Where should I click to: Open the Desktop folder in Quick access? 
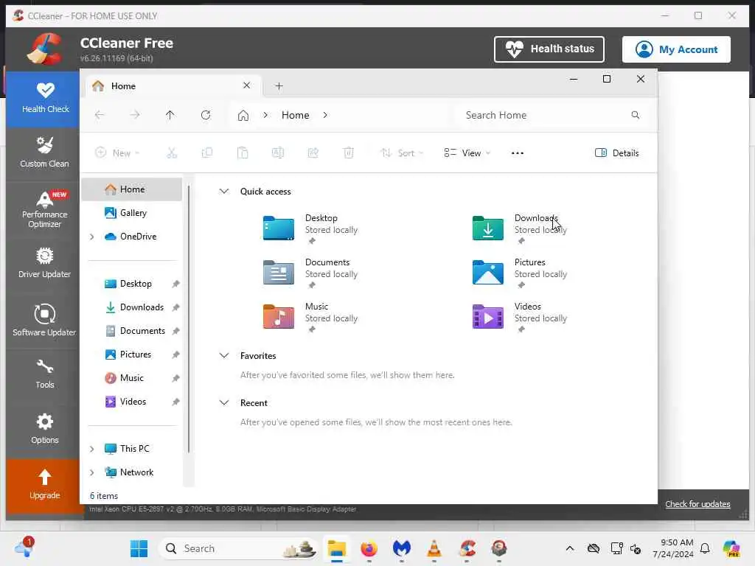click(311, 228)
